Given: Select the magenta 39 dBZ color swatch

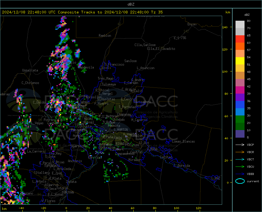Looking at the screenshot, I should [240, 90].
